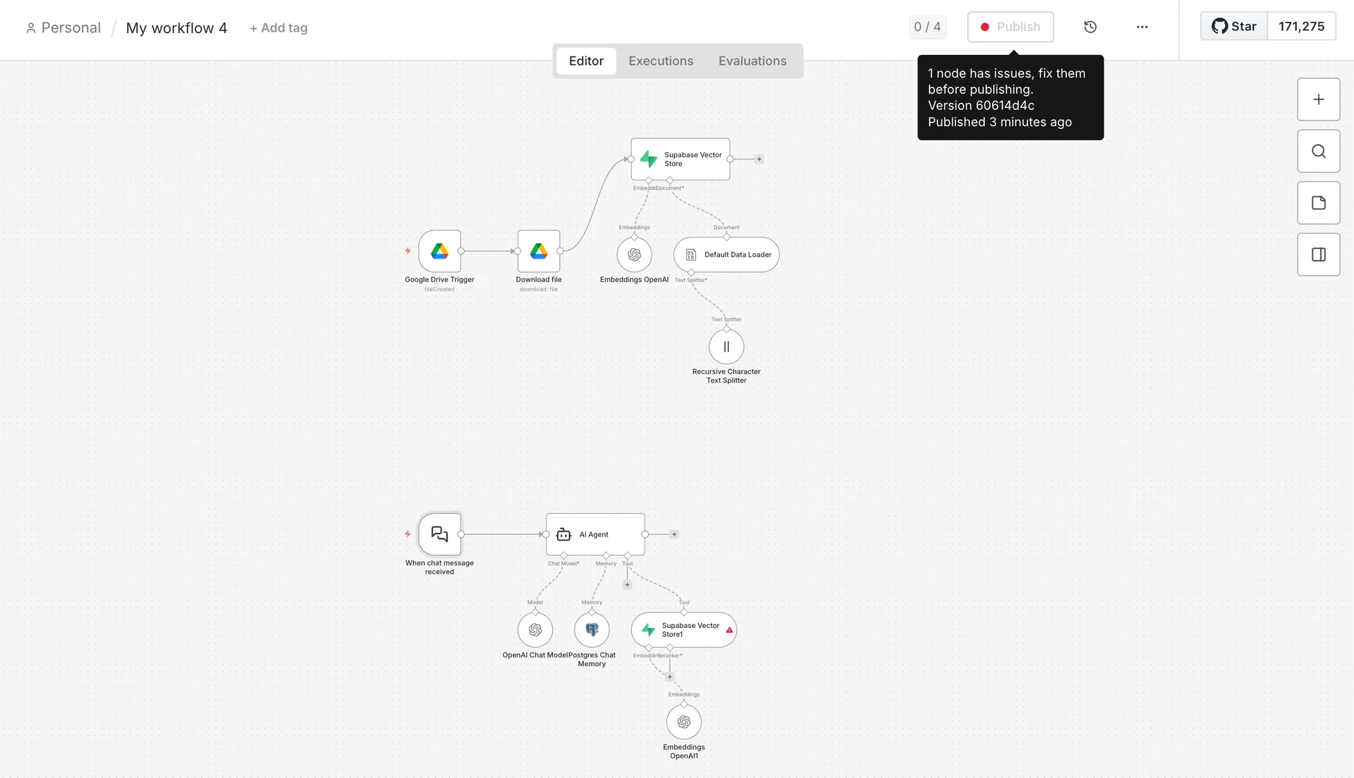Click the Publish button

click(1010, 27)
